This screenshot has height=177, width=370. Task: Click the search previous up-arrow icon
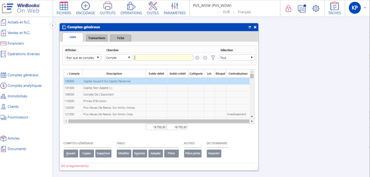coord(197,57)
